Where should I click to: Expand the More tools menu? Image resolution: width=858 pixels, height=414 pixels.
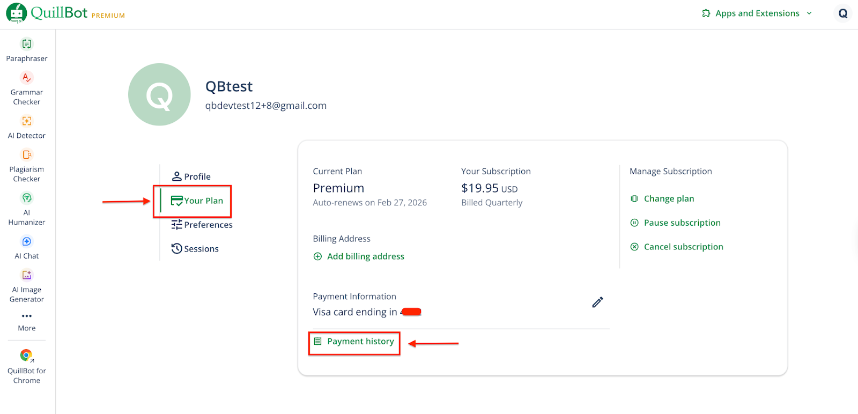27,321
